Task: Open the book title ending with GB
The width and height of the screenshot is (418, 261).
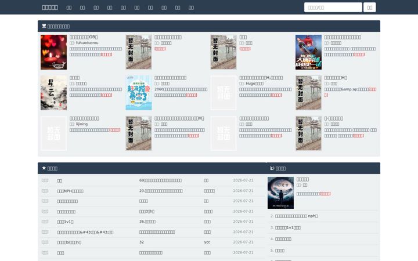Action: click(x=84, y=37)
